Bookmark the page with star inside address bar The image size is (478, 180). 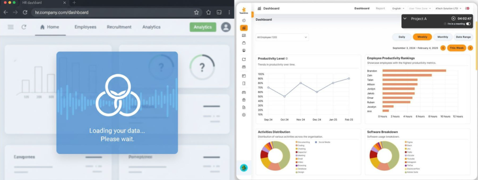pyautogui.click(x=197, y=13)
